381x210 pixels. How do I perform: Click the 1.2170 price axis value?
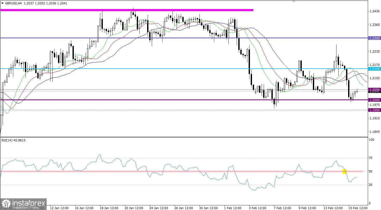pos(375,65)
